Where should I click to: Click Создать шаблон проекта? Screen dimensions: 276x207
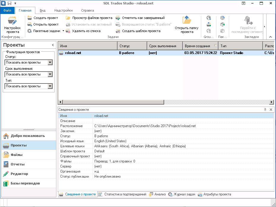[138, 31]
